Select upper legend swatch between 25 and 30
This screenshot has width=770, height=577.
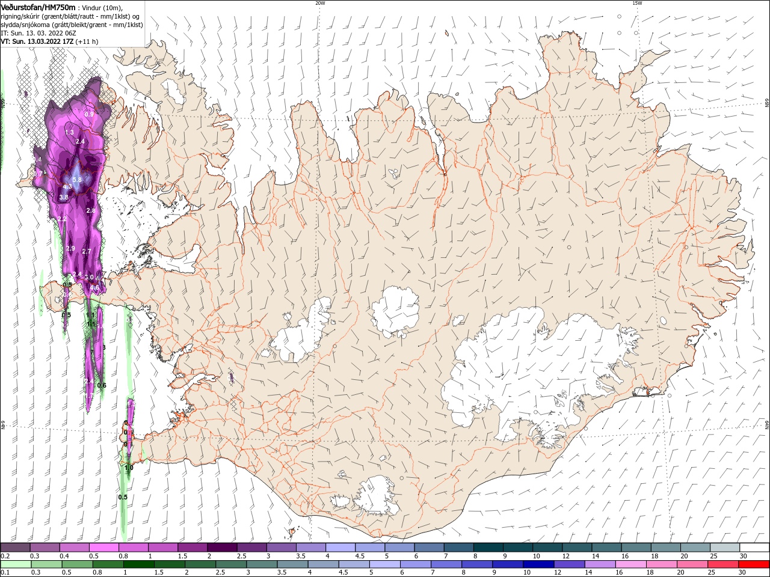pos(724,548)
